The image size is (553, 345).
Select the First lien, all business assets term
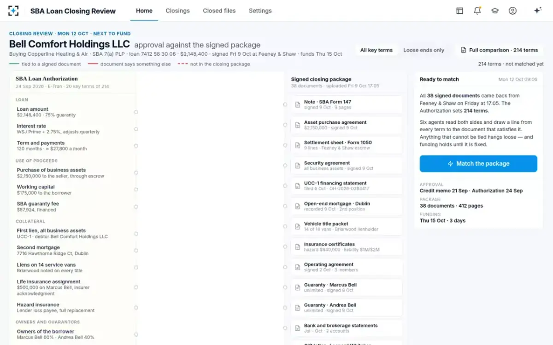(x=74, y=234)
